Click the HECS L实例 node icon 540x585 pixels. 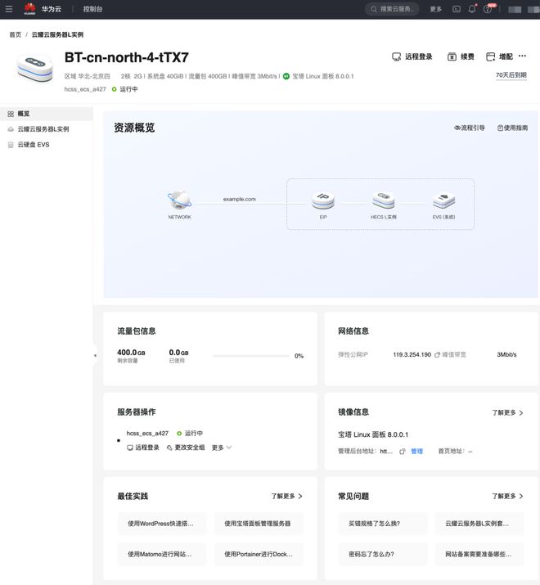pos(383,200)
